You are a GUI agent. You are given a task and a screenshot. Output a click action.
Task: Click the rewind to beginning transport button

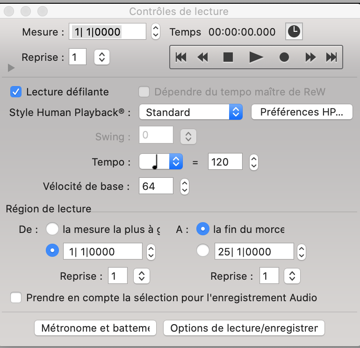click(x=181, y=58)
